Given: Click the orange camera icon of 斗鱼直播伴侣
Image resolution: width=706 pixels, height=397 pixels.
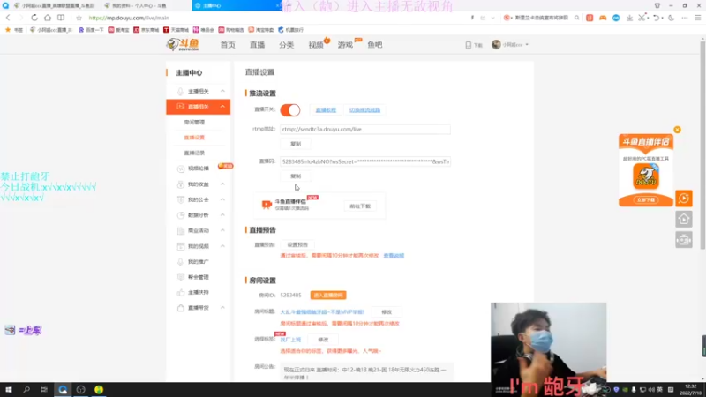Looking at the screenshot, I should [x=267, y=205].
